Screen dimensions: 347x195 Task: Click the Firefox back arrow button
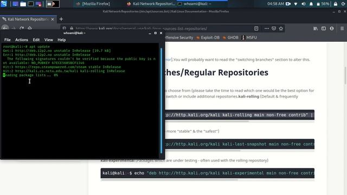point(5,28)
